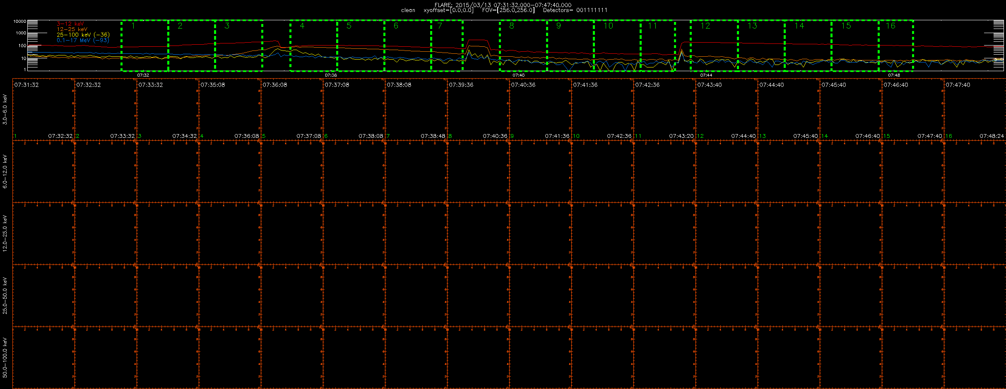The image size is (1006, 389).
Task: Select the red '3-12 keV' legend entry
Action: point(70,24)
